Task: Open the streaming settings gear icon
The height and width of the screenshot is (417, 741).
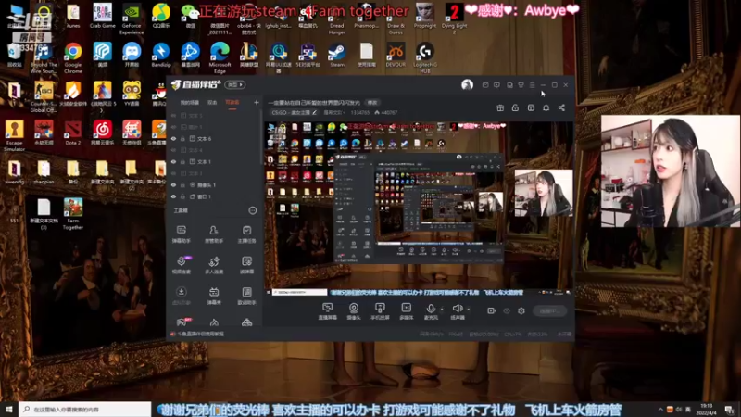Action: 521,310
